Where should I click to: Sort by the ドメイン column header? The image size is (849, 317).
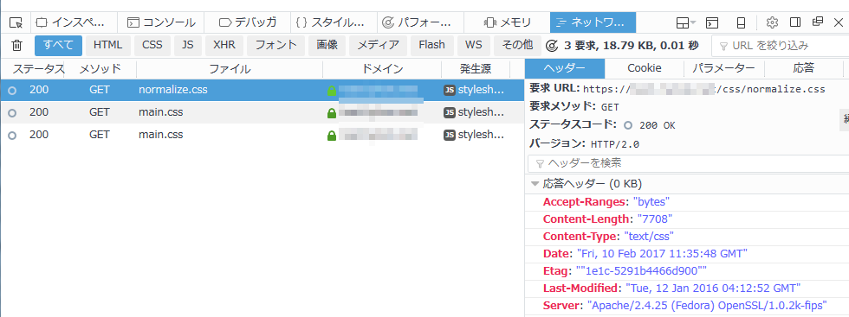tap(382, 68)
